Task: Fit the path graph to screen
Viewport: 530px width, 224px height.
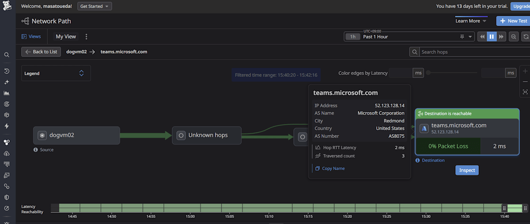Action: pos(525,92)
